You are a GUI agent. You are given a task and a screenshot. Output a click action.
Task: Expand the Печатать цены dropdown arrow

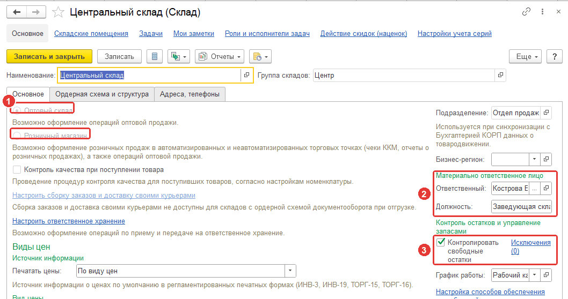coord(290,271)
